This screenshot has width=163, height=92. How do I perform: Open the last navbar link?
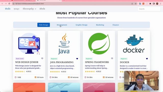(42, 9)
